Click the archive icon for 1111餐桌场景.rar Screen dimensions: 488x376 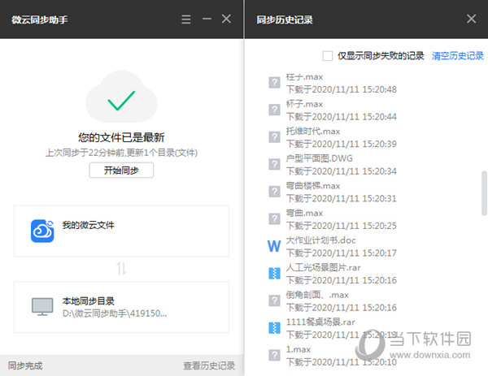pos(274,328)
